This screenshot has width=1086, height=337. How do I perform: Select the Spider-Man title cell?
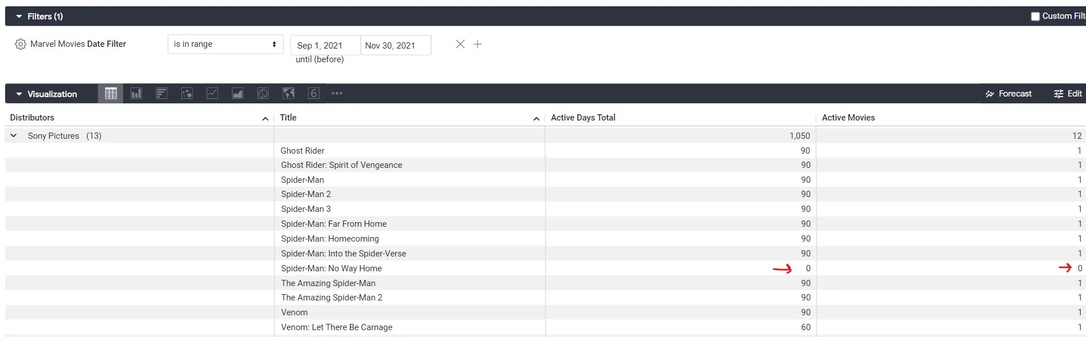click(302, 180)
